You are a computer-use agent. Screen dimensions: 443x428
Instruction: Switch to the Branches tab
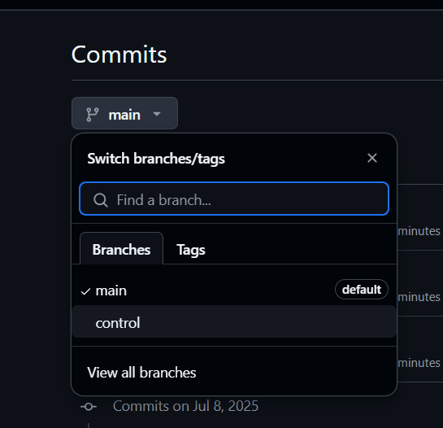tap(121, 249)
